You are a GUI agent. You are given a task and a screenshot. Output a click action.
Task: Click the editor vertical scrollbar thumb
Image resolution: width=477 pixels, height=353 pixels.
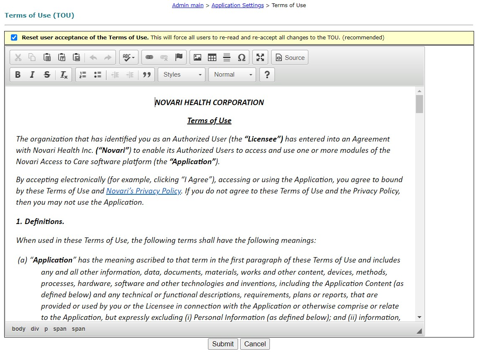click(x=420, y=104)
